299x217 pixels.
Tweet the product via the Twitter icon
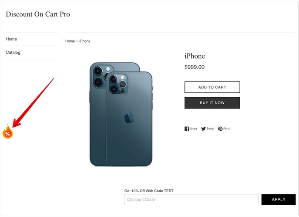pos(208,129)
